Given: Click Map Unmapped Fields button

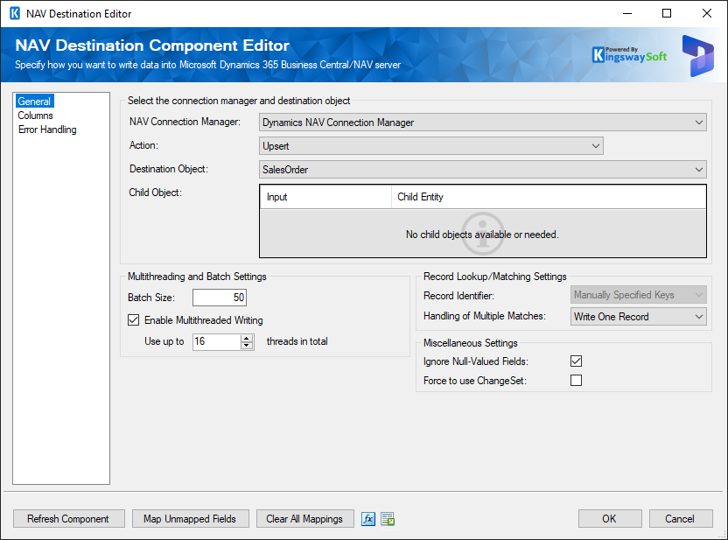Looking at the screenshot, I should pyautogui.click(x=191, y=519).
